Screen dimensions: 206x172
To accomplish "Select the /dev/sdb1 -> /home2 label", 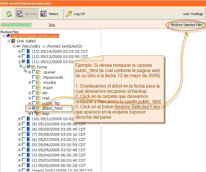I will pyautogui.click(x=52, y=46).
